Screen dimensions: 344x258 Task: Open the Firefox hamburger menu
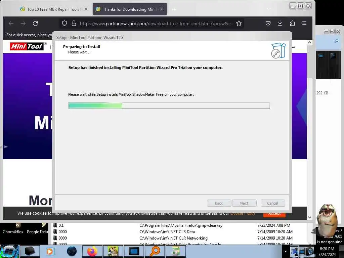[x=304, y=23]
